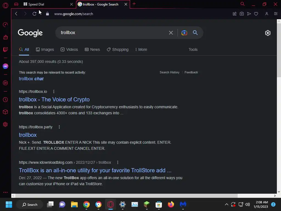This screenshot has height=211, width=281.
Task: Open GX Cleaner icon in sidebar
Action: [5, 37]
